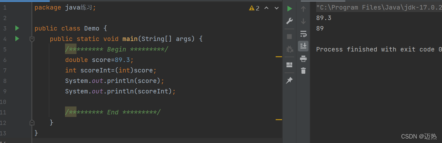
Task: Click 'println(scoreInt)' on line 9
Action: (x=140, y=91)
